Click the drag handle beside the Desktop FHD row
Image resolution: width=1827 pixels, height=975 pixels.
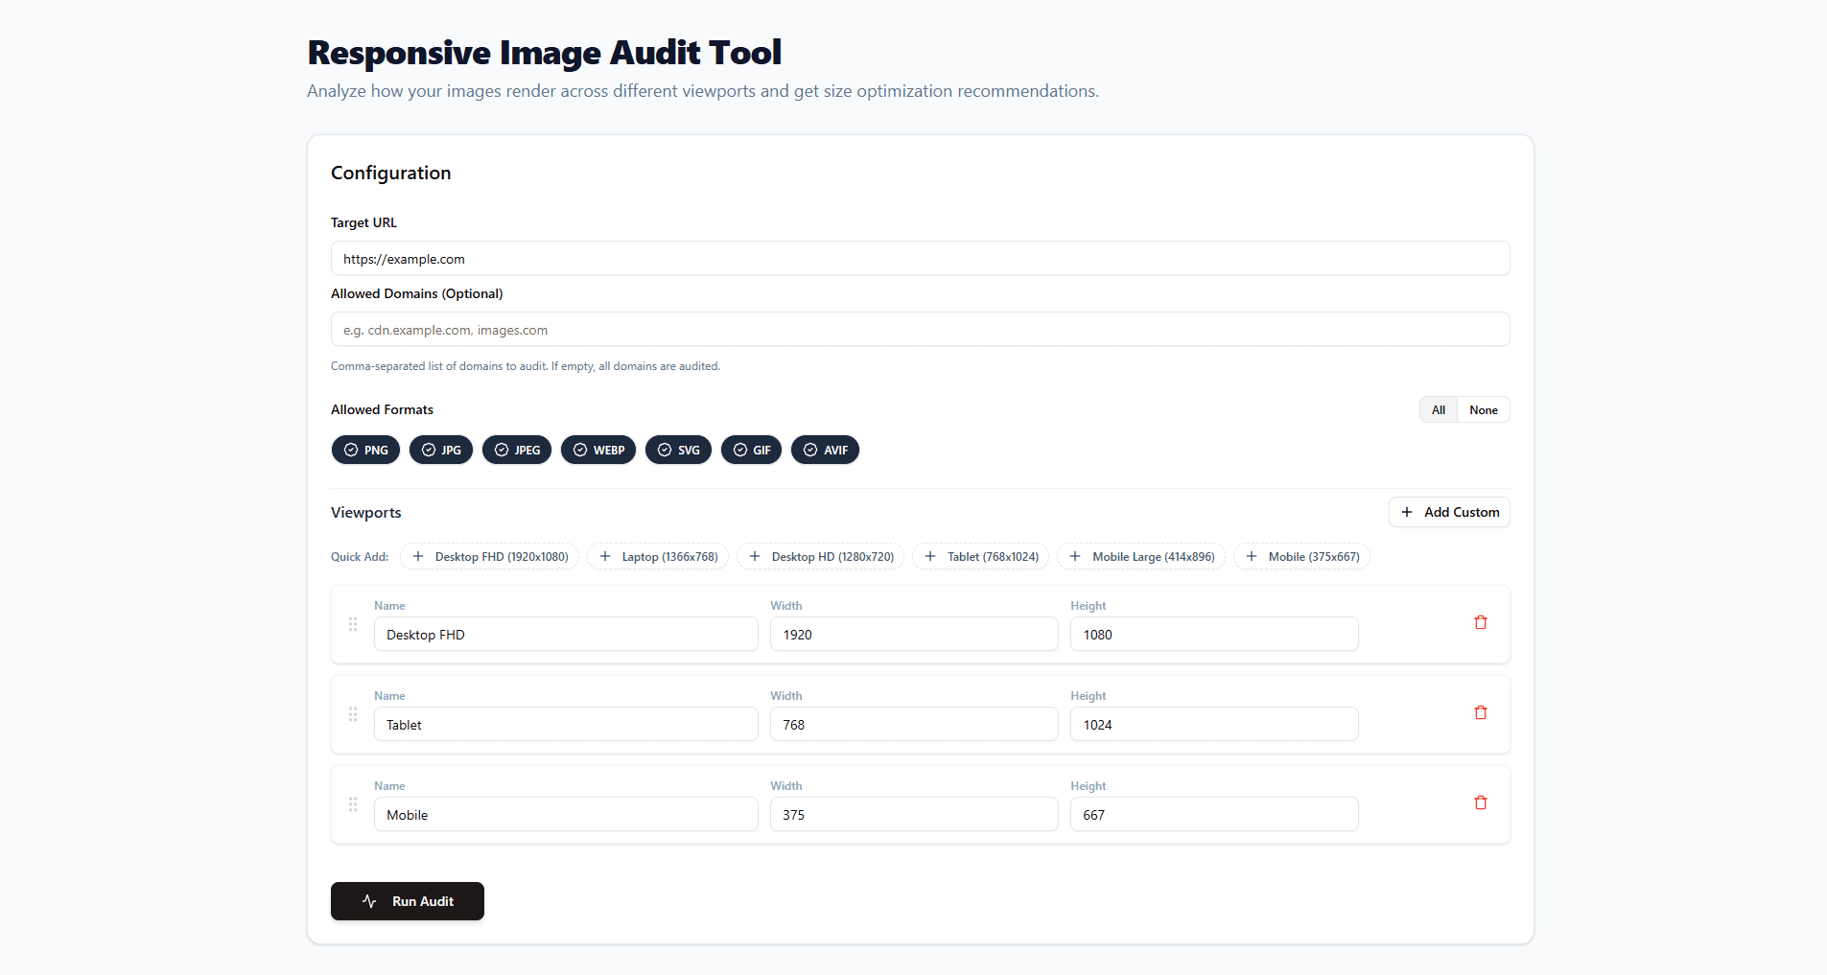[x=352, y=624]
